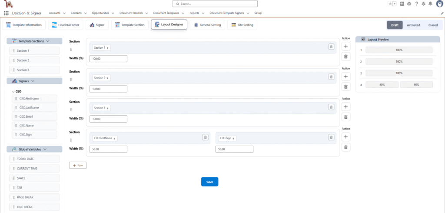The image size is (445, 213).
Task: Delete the fourth row using Action trash icon
Action: pyautogui.click(x=346, y=147)
